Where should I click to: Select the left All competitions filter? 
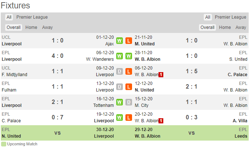pos(9,17)
